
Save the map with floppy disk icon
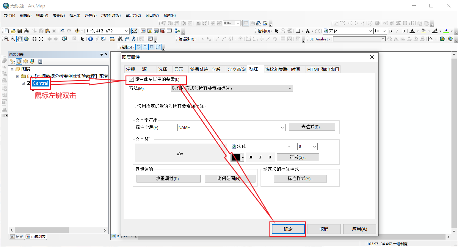coord(20,31)
